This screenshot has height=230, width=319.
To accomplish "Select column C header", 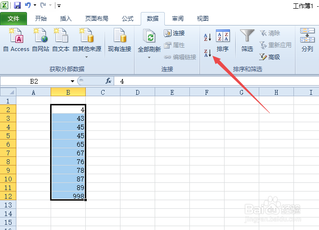I will [103, 92].
